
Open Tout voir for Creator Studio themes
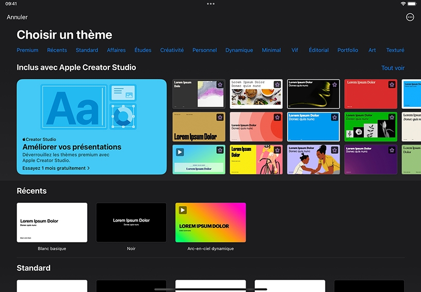click(x=393, y=68)
